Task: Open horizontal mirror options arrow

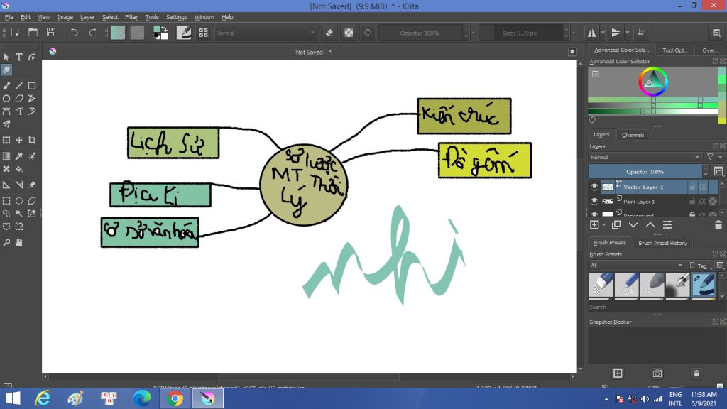Action: point(603,33)
